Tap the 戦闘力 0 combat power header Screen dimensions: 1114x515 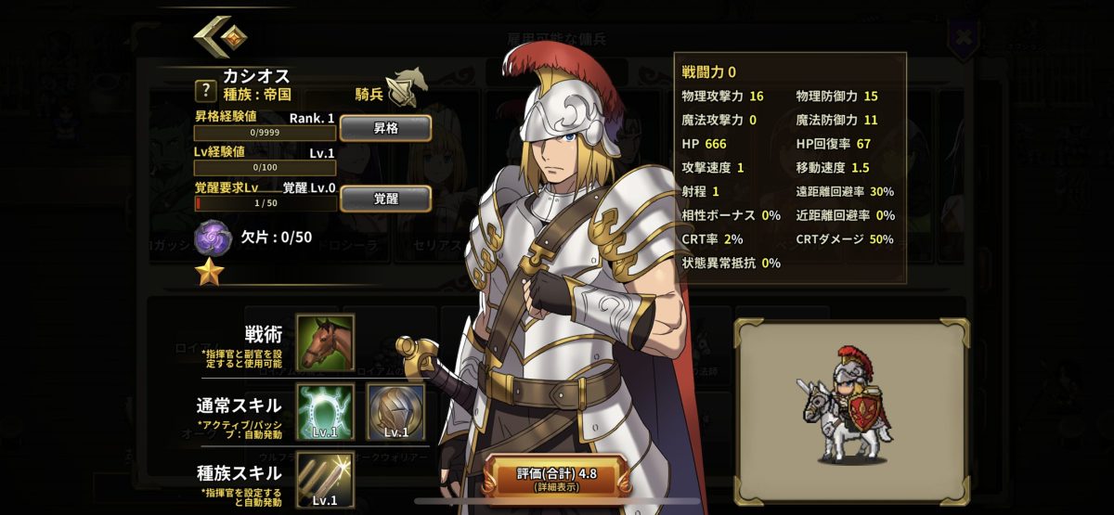pos(709,71)
